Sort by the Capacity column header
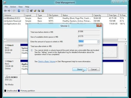The width and height of the screenshot is (131, 98). pyautogui.click(x=100, y=15)
